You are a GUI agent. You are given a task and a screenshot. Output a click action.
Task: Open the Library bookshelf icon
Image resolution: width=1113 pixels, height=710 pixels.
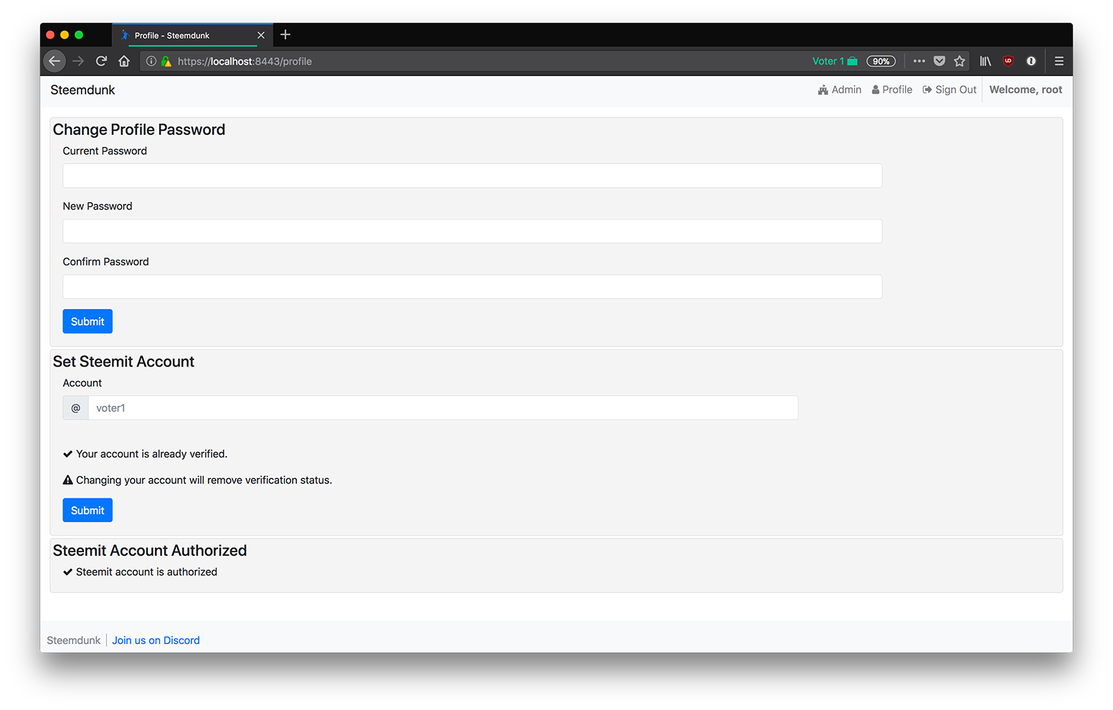coord(985,61)
